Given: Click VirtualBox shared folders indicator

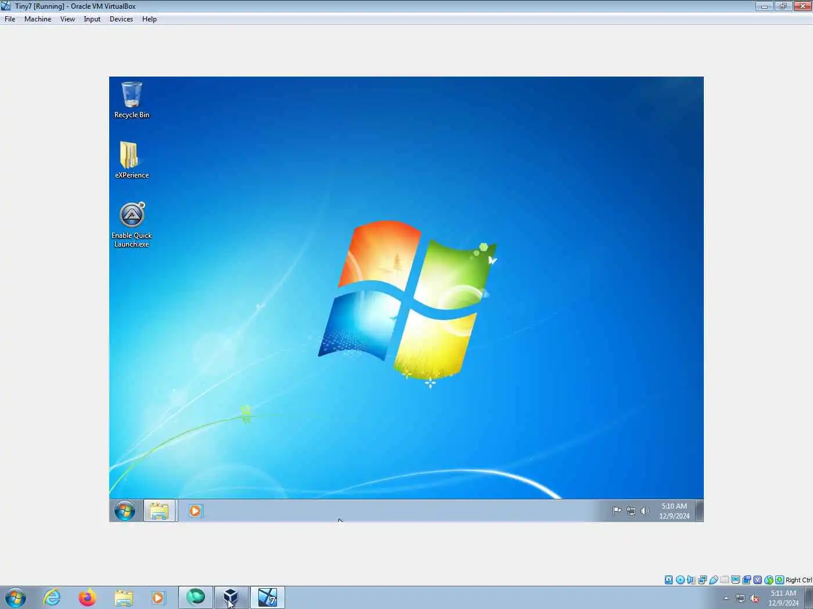Looking at the screenshot, I should coord(724,580).
